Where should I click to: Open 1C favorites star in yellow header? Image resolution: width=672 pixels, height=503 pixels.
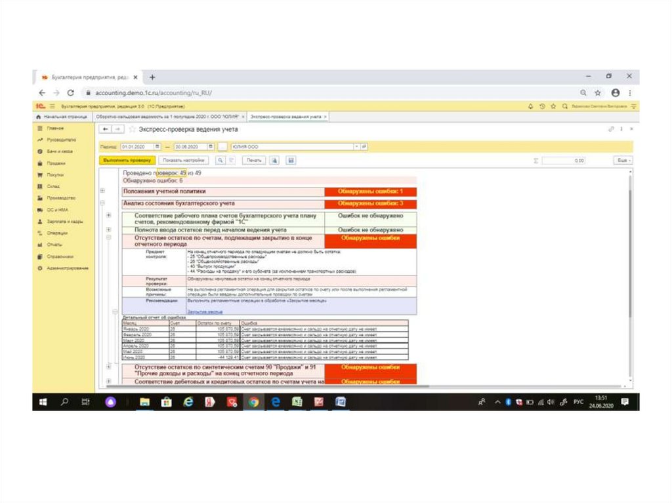tap(553, 106)
